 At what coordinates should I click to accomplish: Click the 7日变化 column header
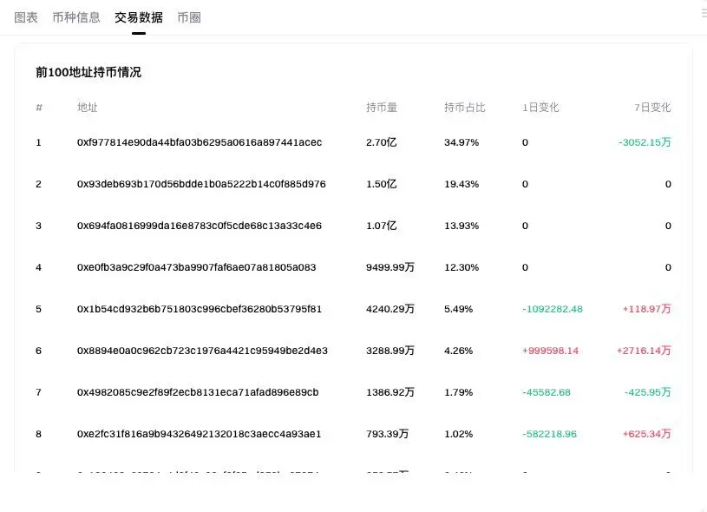pos(652,108)
